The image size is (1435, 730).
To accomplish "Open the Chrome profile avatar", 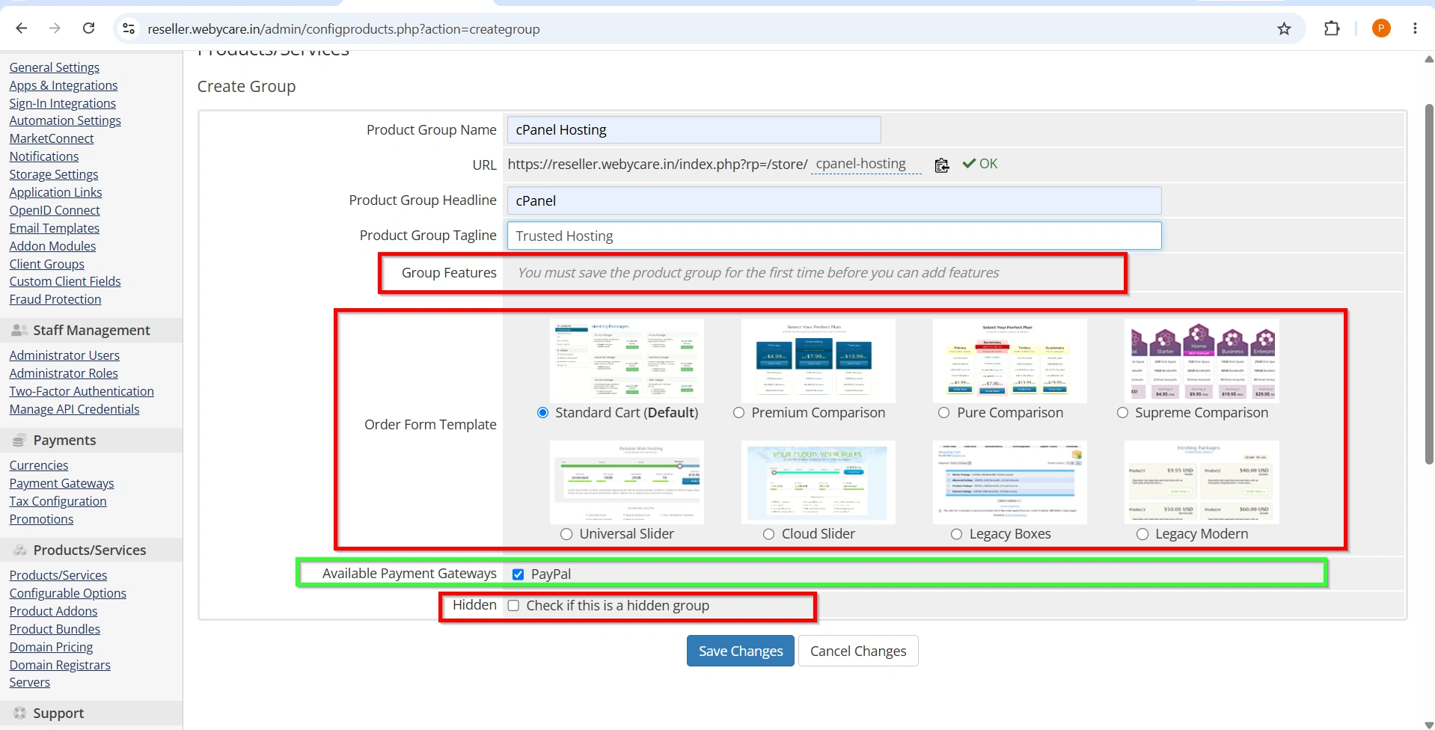I will pyautogui.click(x=1381, y=28).
